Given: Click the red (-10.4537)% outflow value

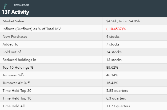Looking at the screenshot, I should pos(116,29).
